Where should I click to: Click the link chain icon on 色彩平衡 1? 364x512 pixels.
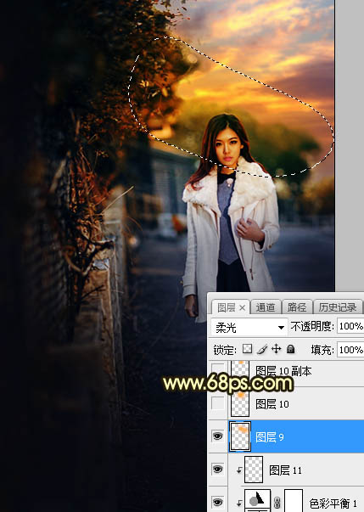pos(277,502)
